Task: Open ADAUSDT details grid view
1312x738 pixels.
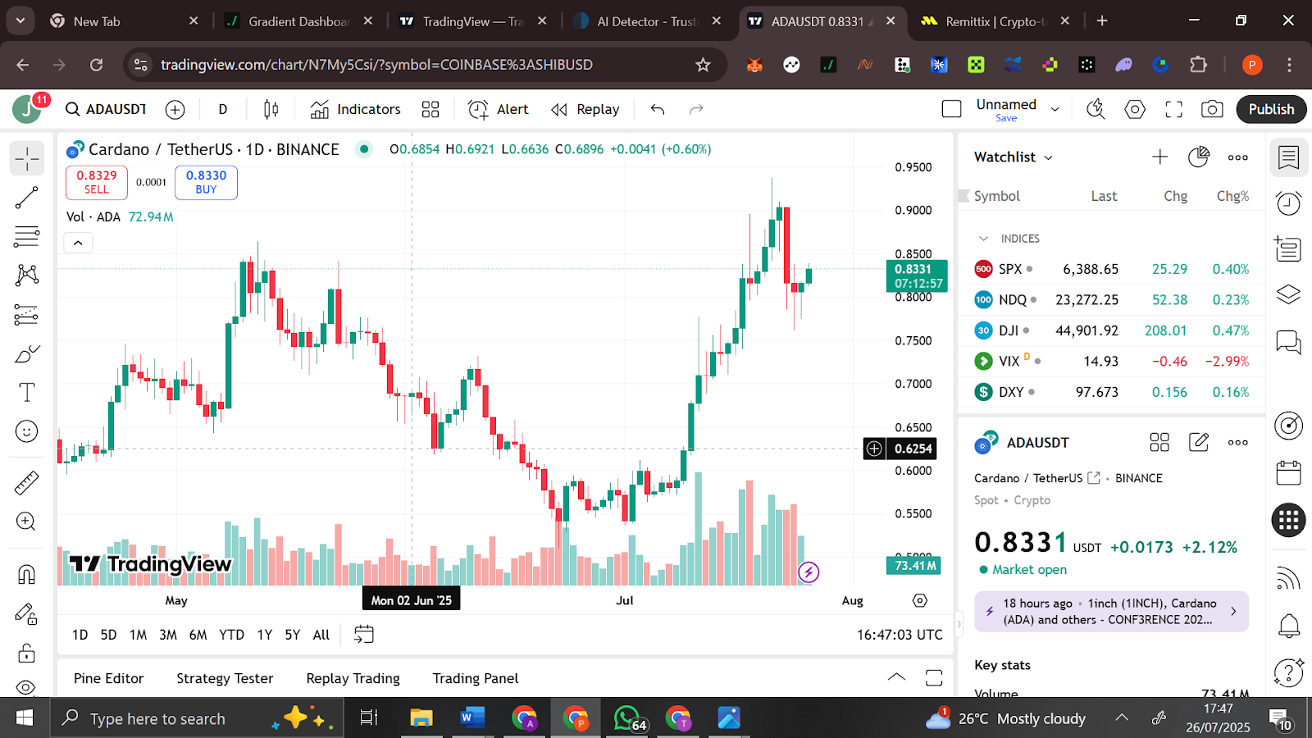Action: tap(1159, 443)
